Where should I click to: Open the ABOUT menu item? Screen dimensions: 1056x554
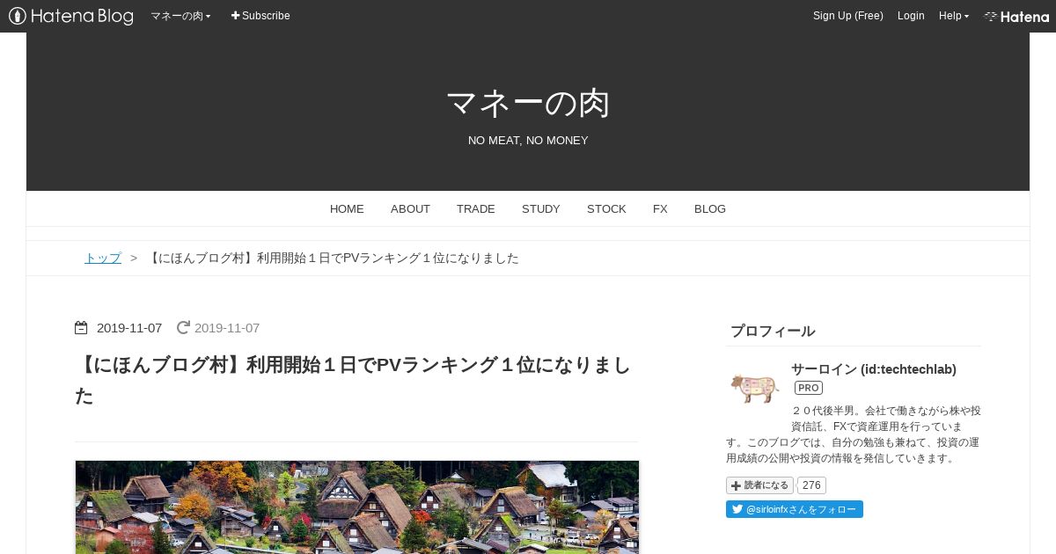point(410,208)
